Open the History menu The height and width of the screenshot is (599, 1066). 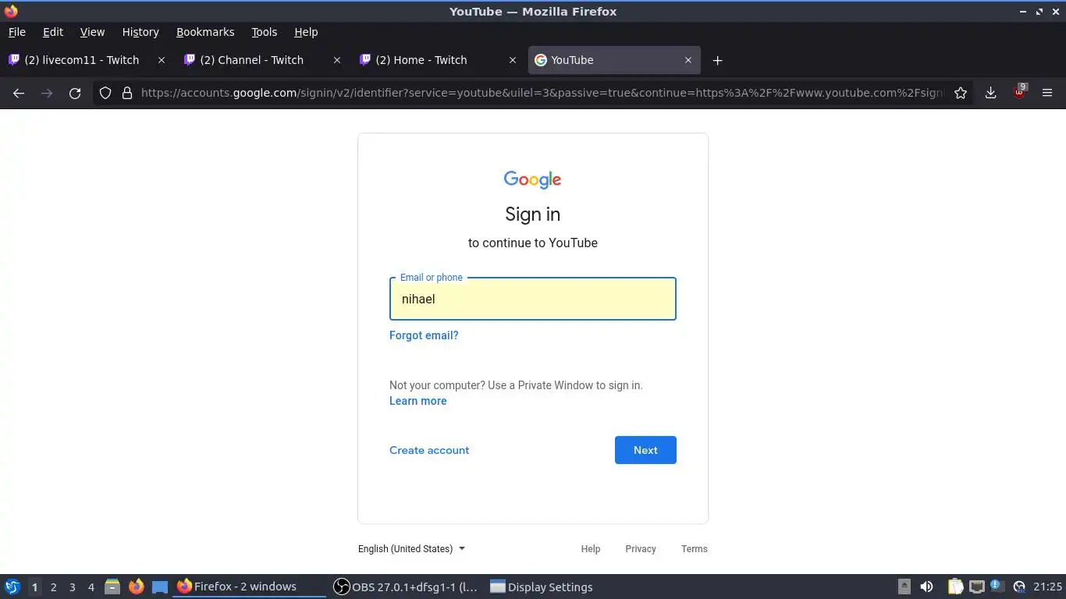[140, 32]
